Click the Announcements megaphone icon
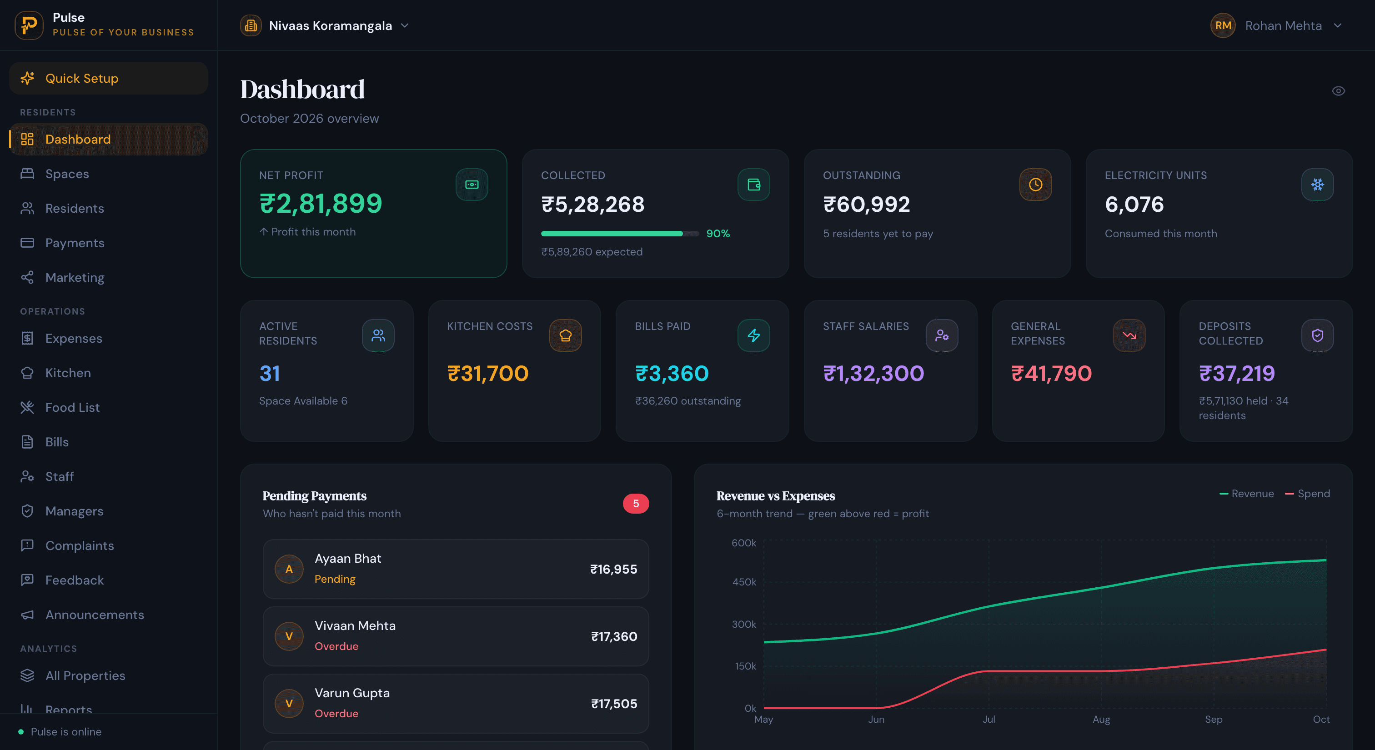This screenshot has height=750, width=1375. (27, 615)
